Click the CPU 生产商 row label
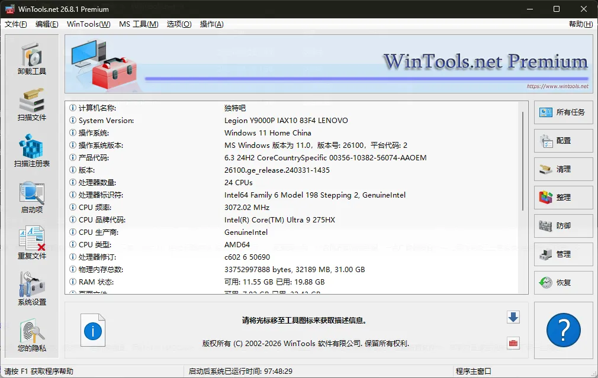598x378 pixels. click(98, 232)
